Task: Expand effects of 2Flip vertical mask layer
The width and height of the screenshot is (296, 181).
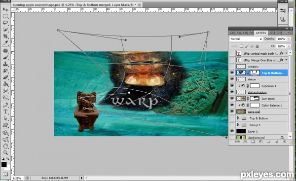Action: coord(287,53)
